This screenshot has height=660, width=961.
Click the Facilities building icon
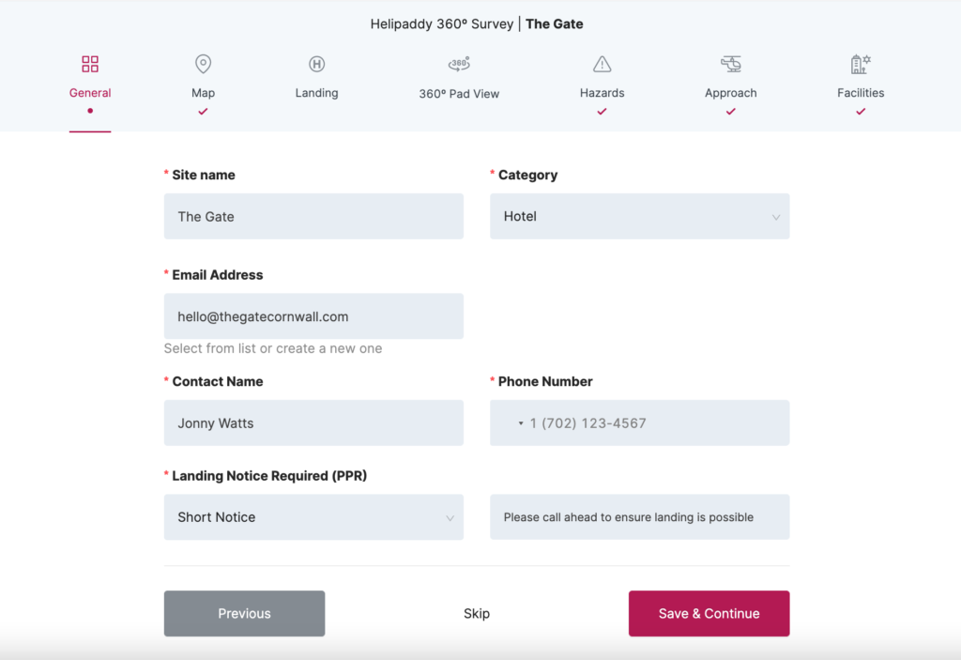(x=861, y=64)
